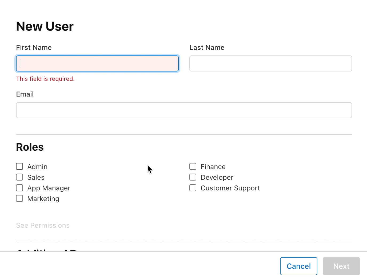Toggle the Developer role checkbox
This screenshot has width=367, height=280.
pyautogui.click(x=193, y=177)
